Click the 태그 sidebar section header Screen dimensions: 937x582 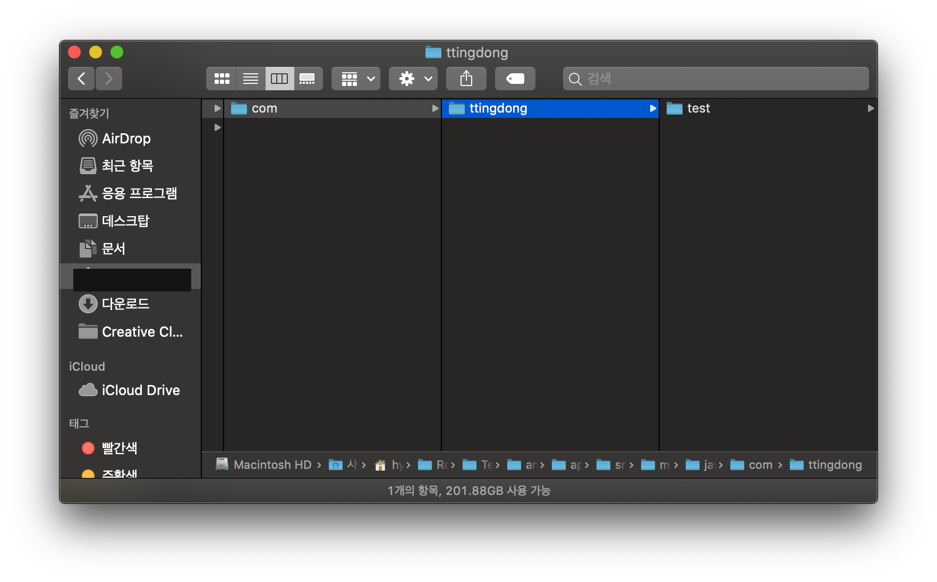pos(79,423)
